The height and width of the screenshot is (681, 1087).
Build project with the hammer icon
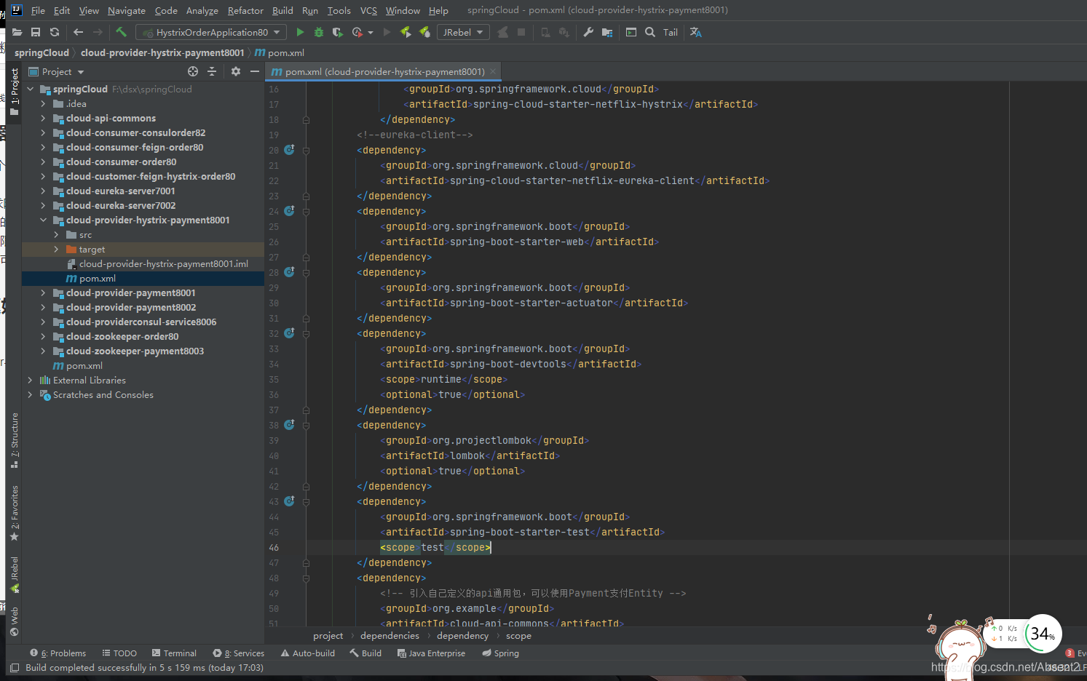pos(122,32)
